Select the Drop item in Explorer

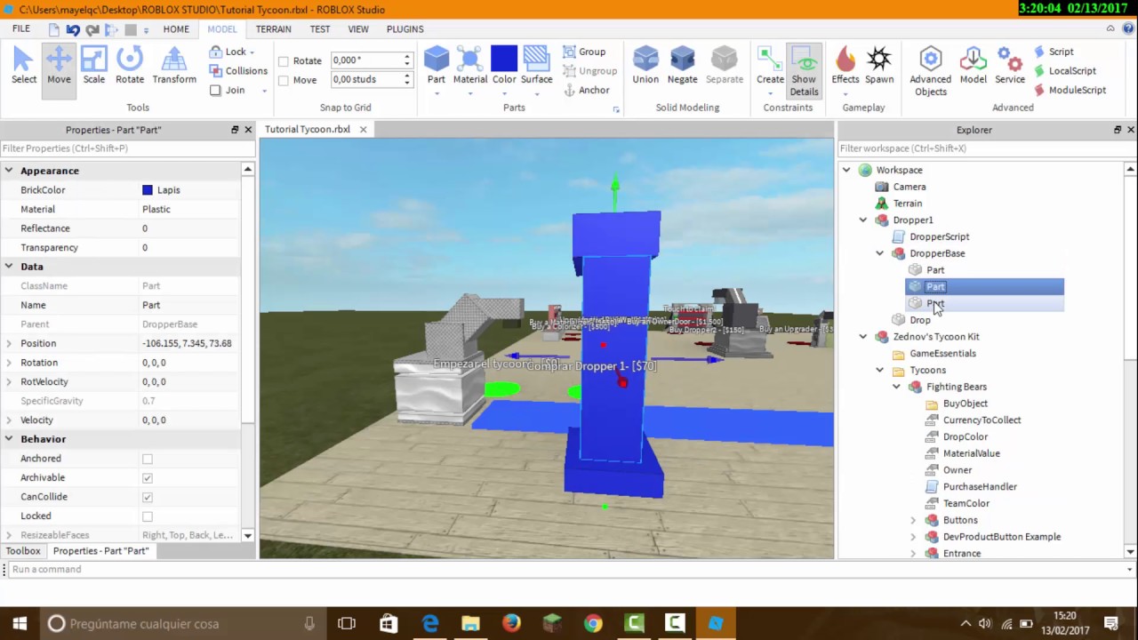pyautogui.click(x=920, y=320)
